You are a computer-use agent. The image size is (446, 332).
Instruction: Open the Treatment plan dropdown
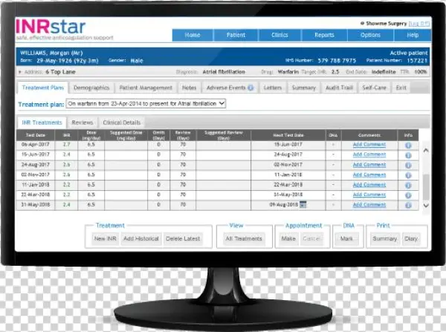(146, 103)
